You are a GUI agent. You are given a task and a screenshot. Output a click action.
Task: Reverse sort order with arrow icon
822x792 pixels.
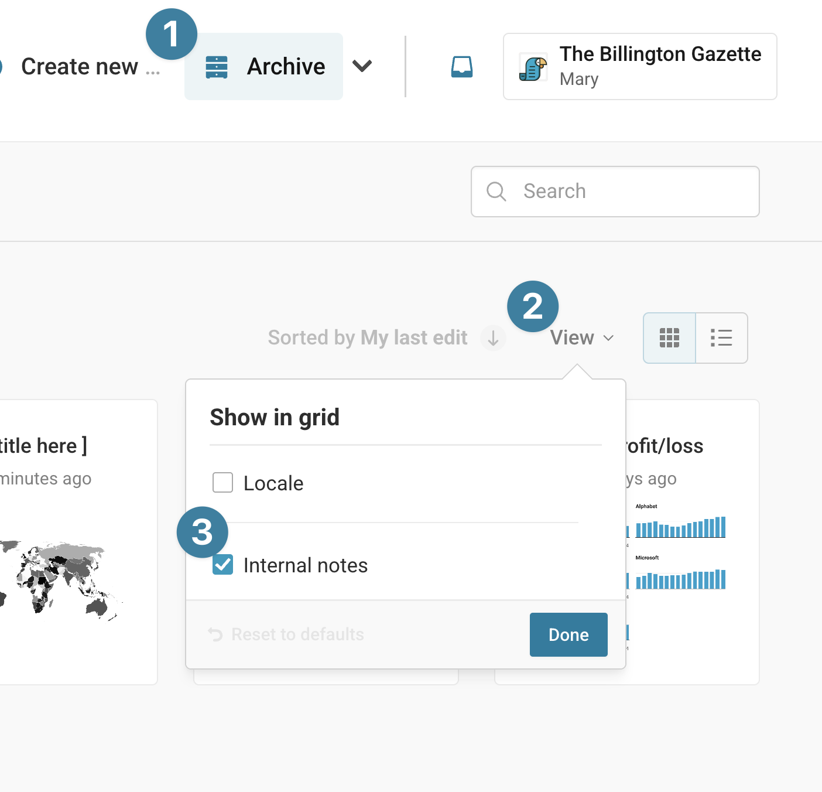[x=494, y=338]
